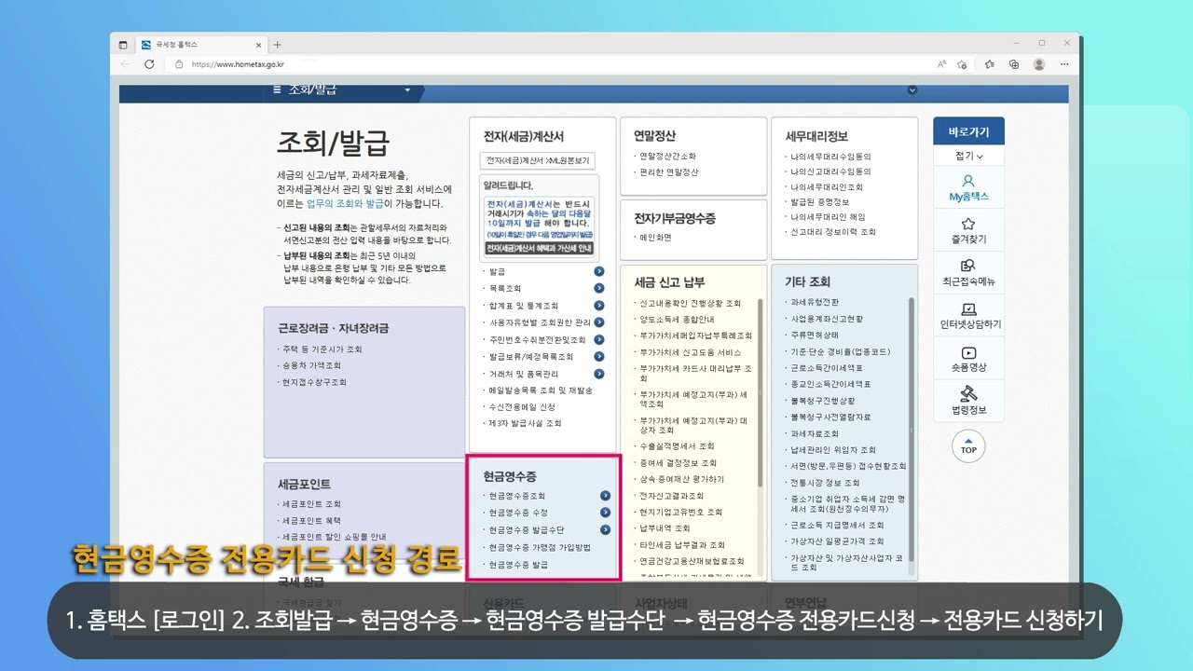Open 세금포인트 할인 쇼핑몰 안내 link
Viewport: 1193px width, 671px height.
tap(334, 538)
